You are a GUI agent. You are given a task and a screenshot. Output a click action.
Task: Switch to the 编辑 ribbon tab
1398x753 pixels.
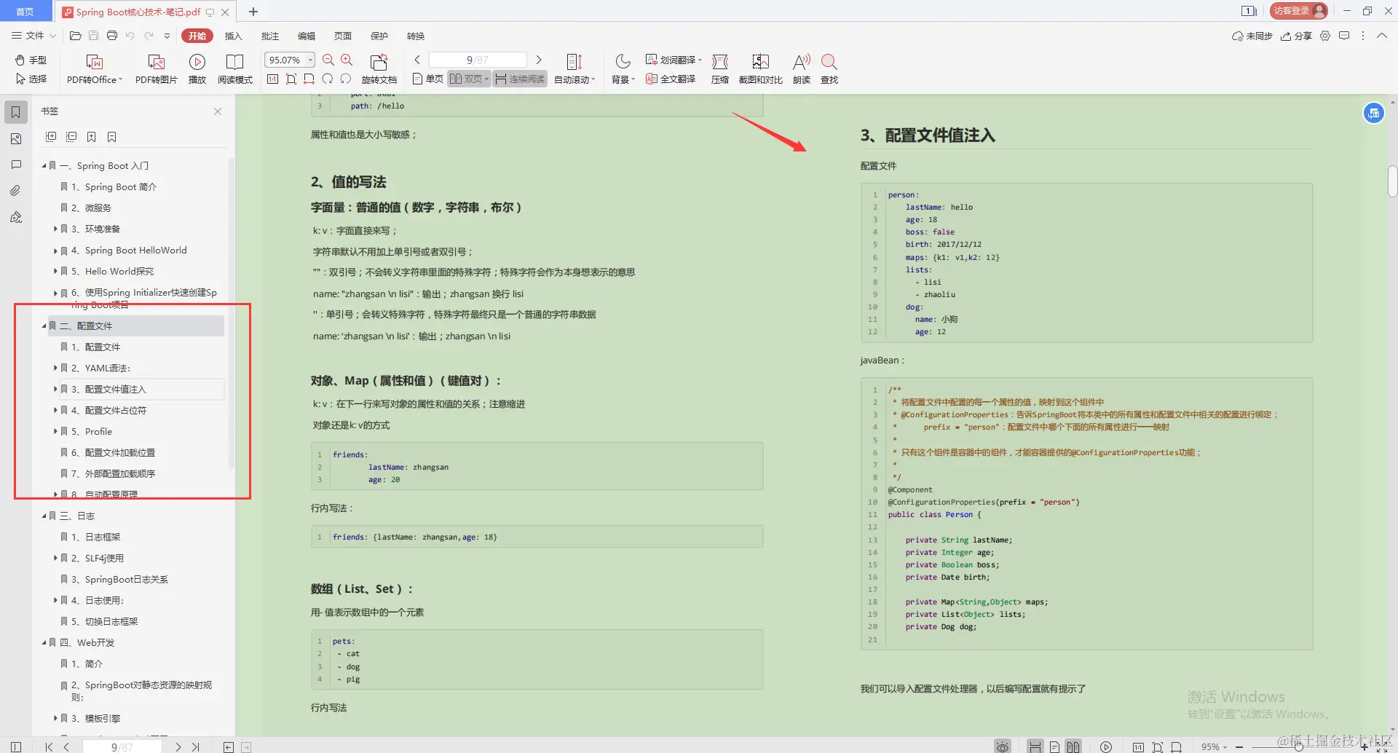click(307, 36)
